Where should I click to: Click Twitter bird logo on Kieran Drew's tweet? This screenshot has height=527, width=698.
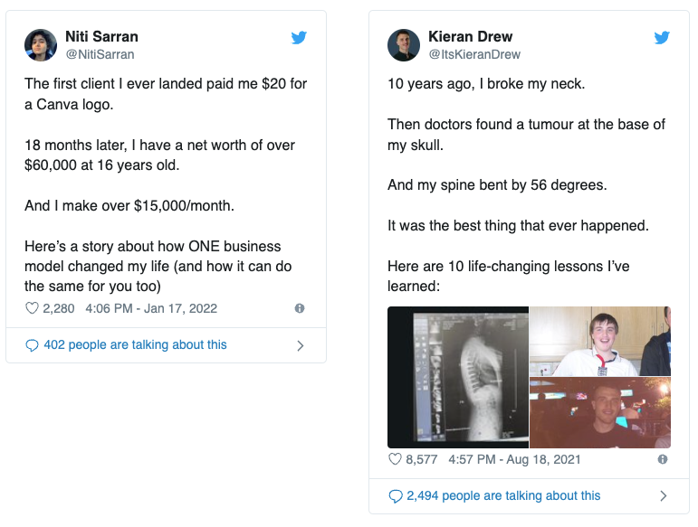(663, 38)
